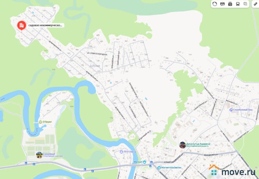Open the Магнит Косметик marker

click(169, 168)
